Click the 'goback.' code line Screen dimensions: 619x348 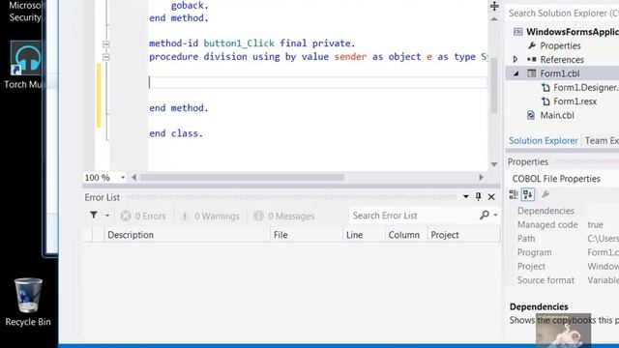(190, 6)
